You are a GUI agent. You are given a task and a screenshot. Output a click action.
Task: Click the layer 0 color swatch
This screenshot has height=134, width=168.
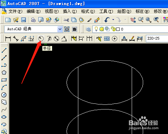tap(118, 29)
